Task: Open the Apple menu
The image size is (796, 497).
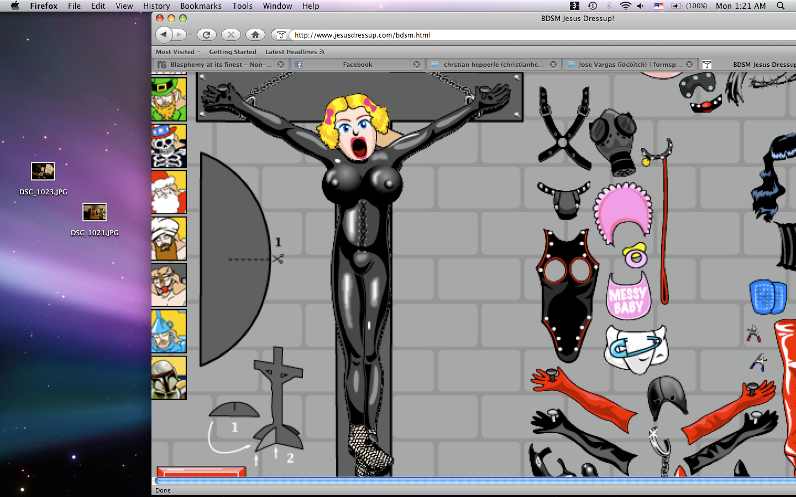Action: click(x=15, y=6)
